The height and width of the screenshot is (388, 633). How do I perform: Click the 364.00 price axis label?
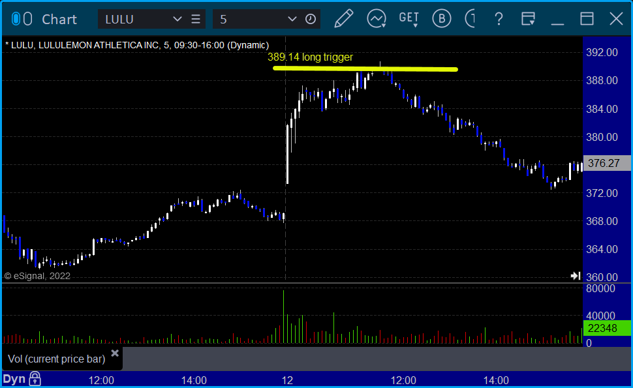click(x=602, y=249)
